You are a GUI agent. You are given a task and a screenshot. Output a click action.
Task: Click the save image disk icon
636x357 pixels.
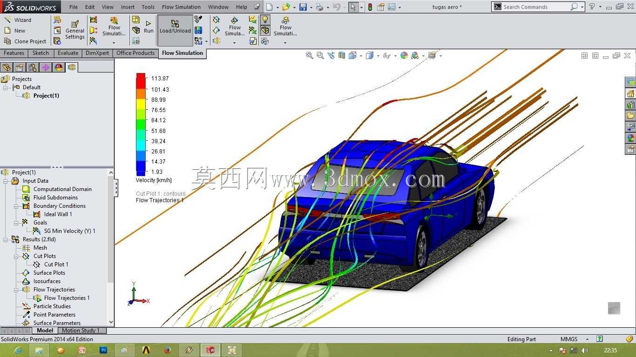198,30
